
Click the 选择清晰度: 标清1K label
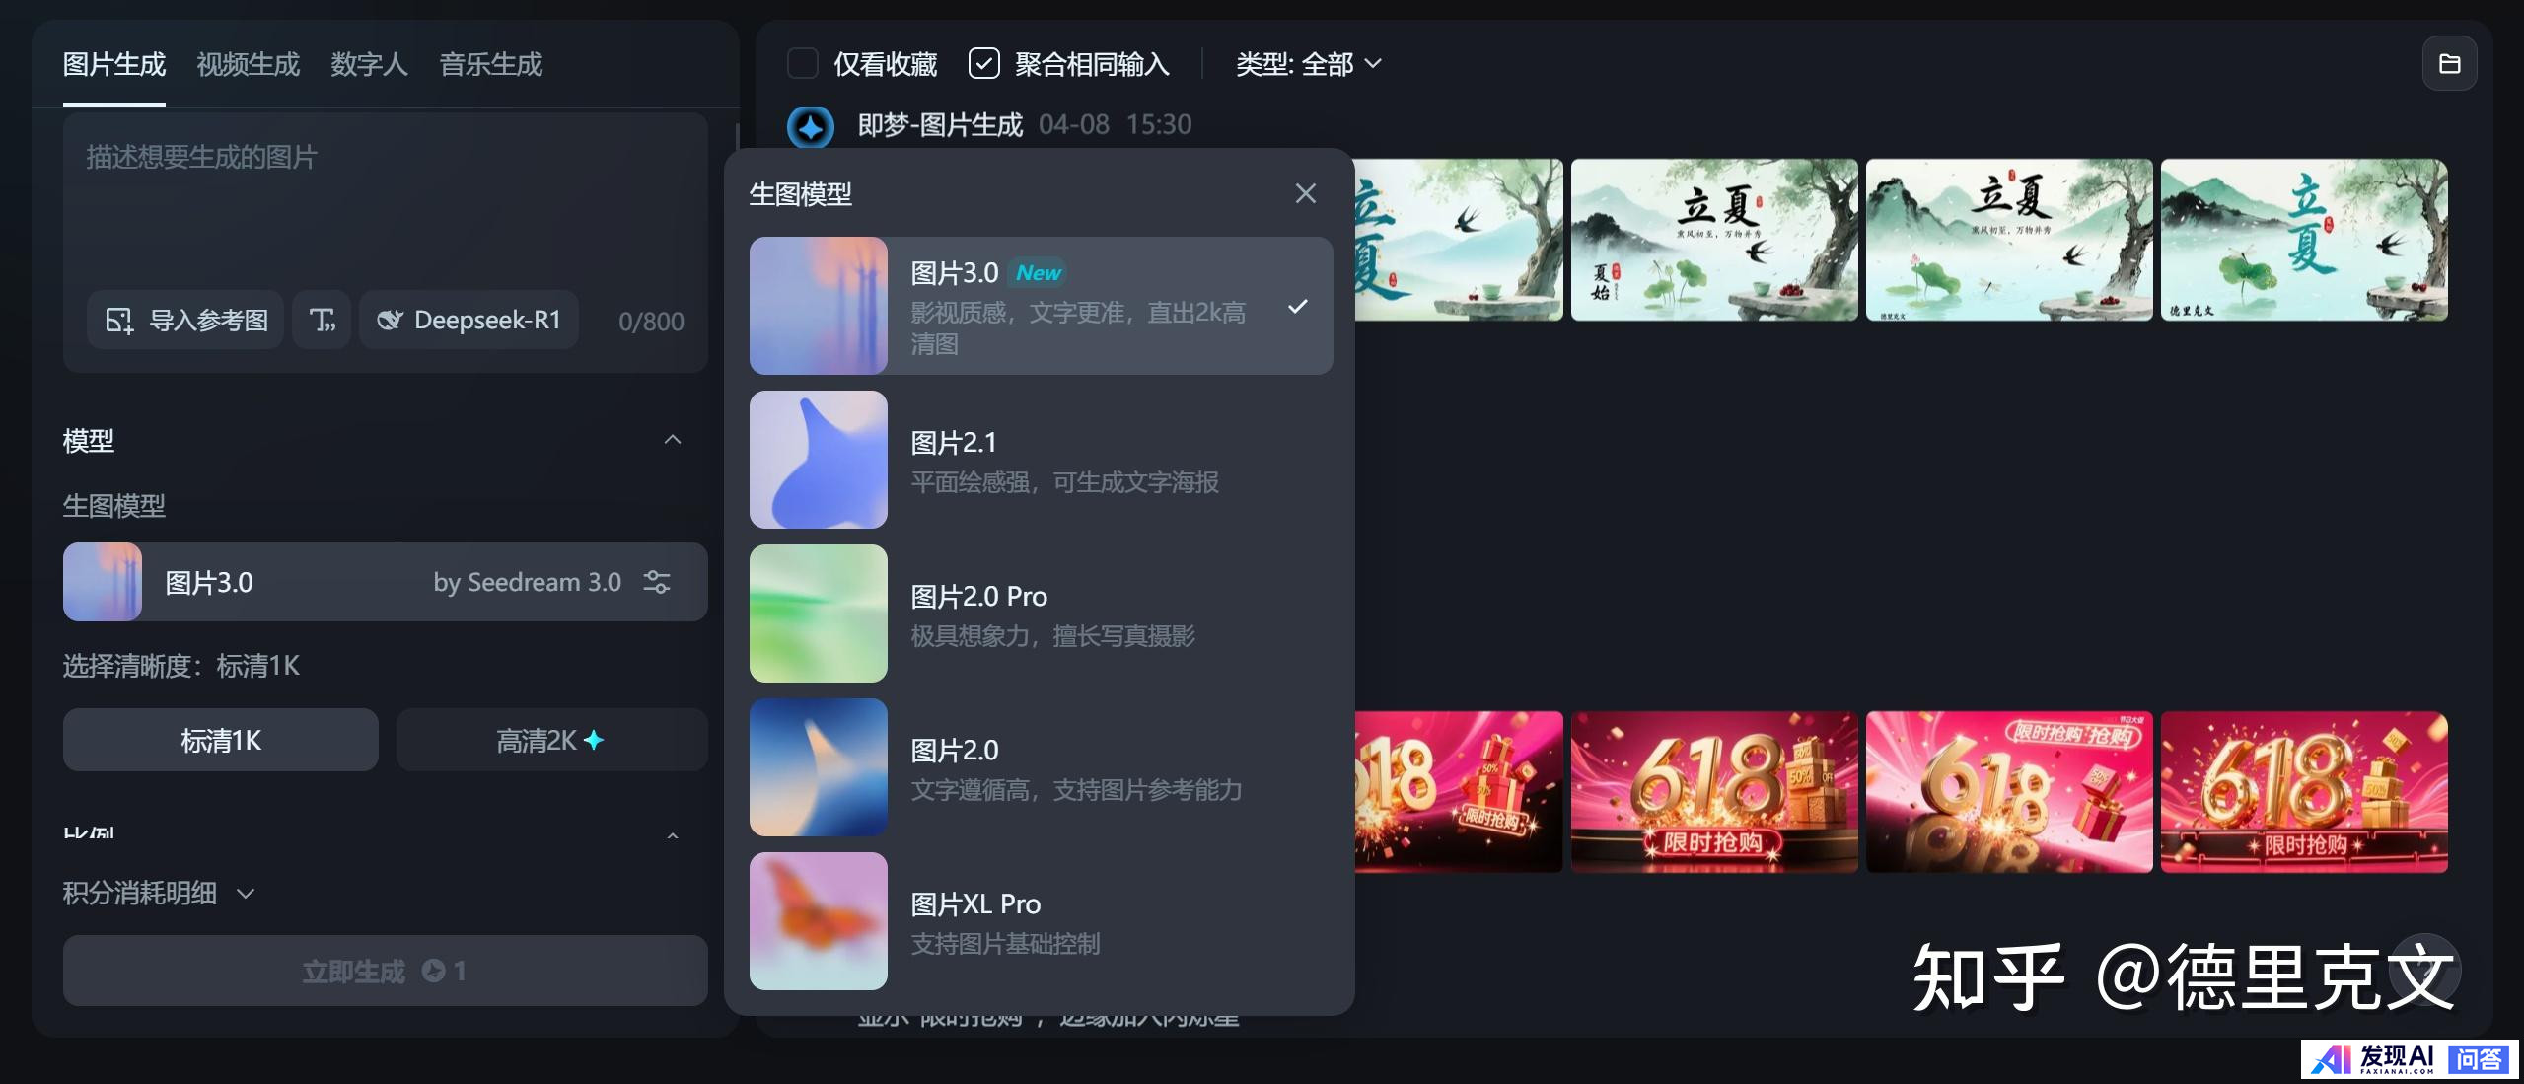(x=181, y=666)
